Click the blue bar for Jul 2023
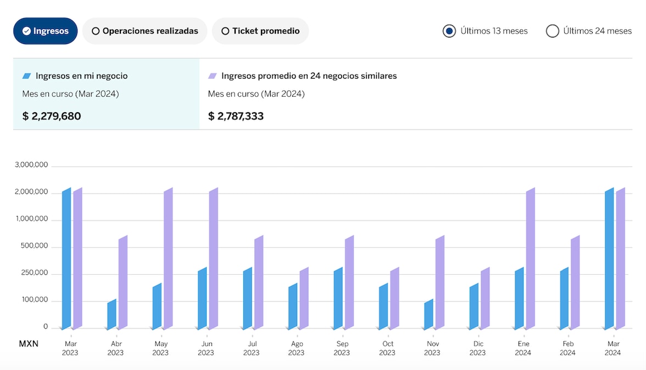Viewport: 646px width, 370px height. pyautogui.click(x=248, y=299)
